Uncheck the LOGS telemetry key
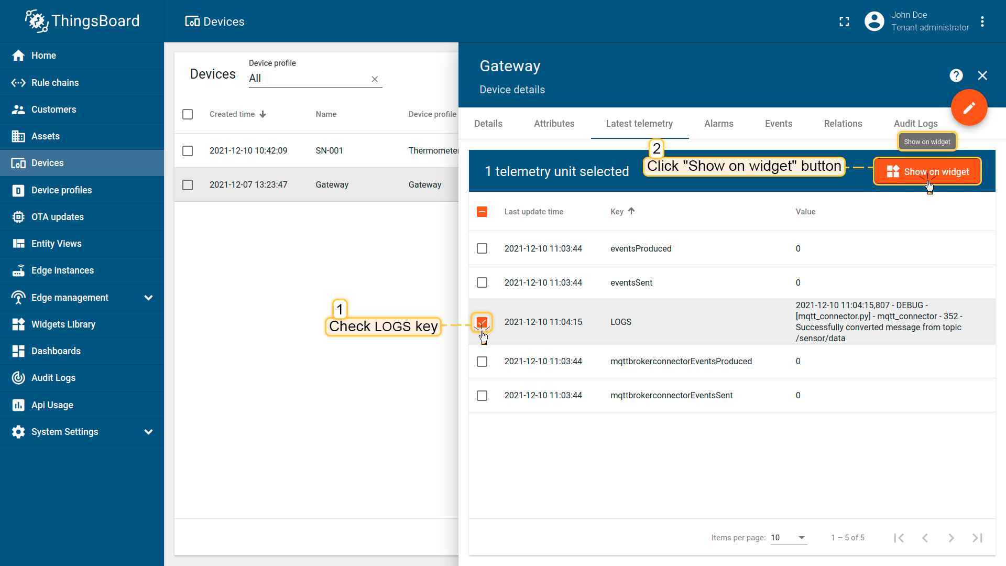1006x566 pixels. 482,322
